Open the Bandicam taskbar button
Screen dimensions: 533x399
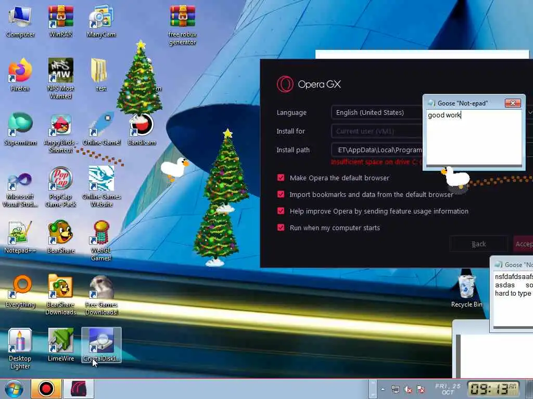click(46, 389)
